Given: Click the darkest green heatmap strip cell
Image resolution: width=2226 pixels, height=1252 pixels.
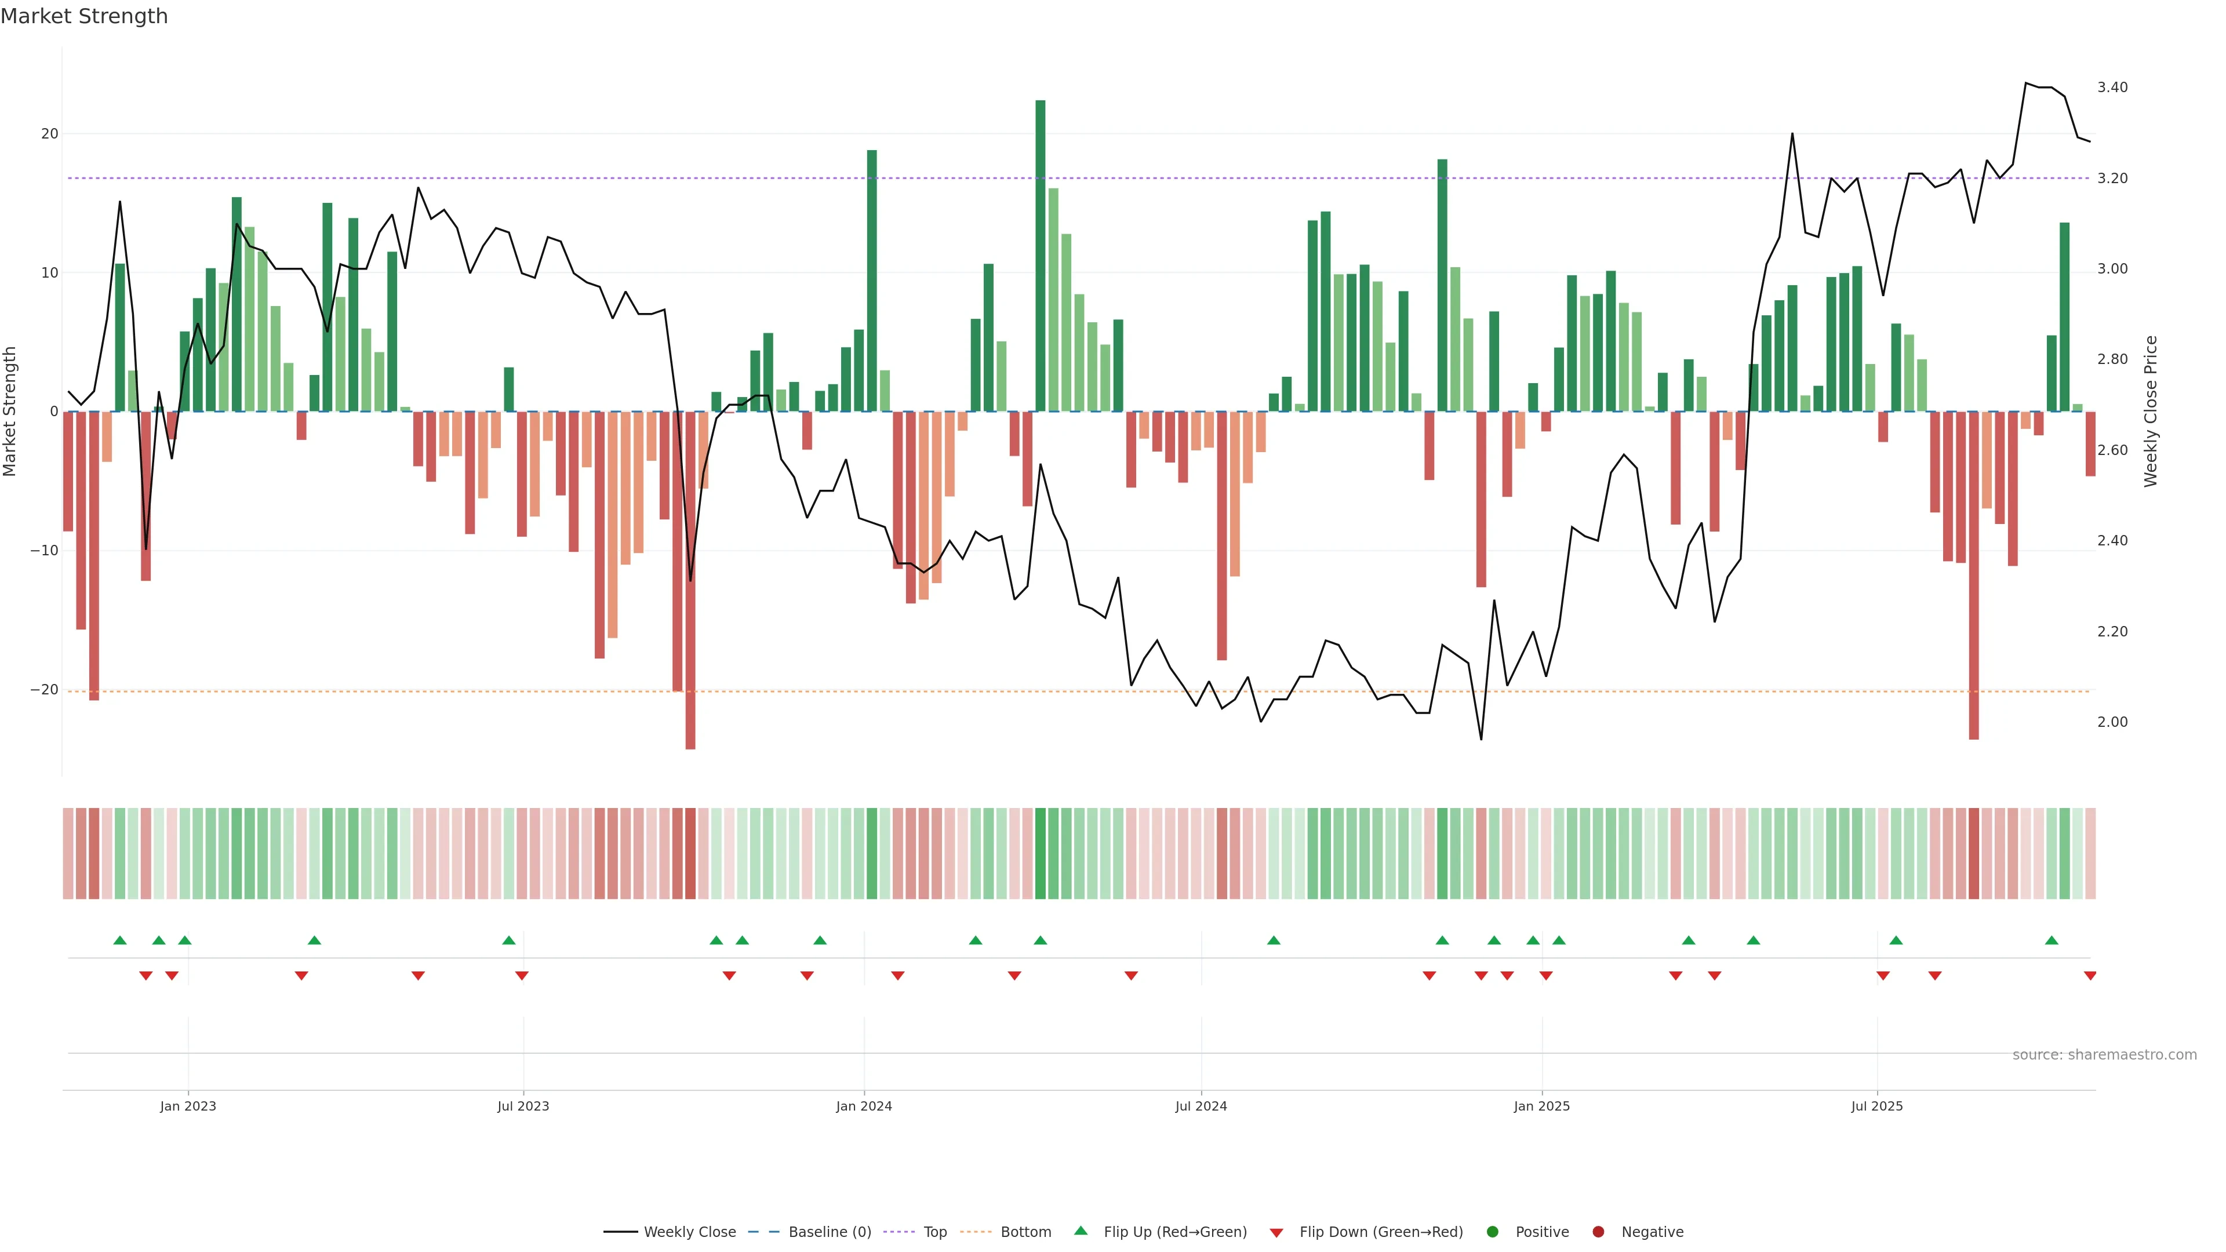Looking at the screenshot, I should (1041, 854).
